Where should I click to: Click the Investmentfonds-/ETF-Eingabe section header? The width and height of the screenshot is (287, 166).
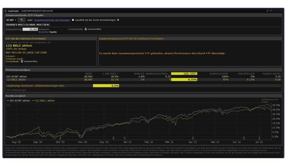click(24, 15)
